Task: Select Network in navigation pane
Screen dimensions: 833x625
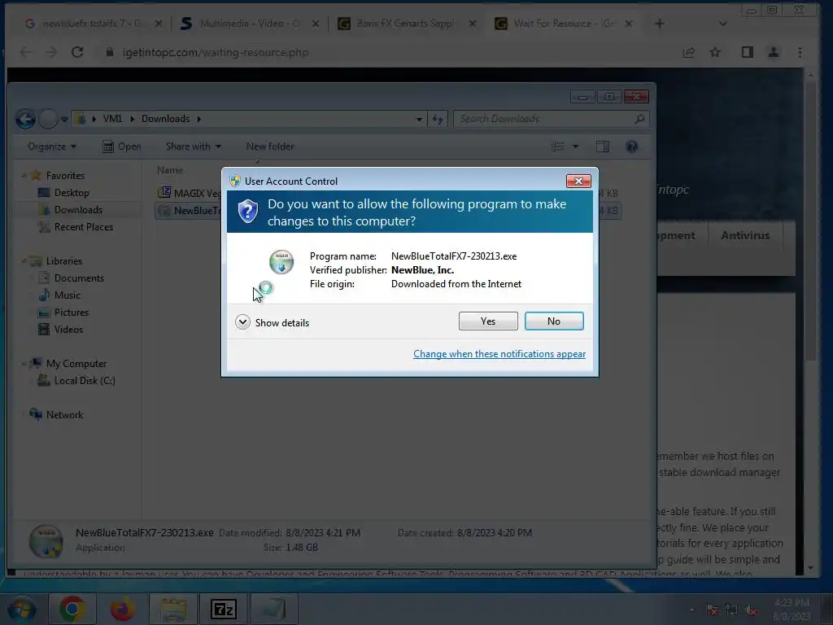Action: pos(64,414)
